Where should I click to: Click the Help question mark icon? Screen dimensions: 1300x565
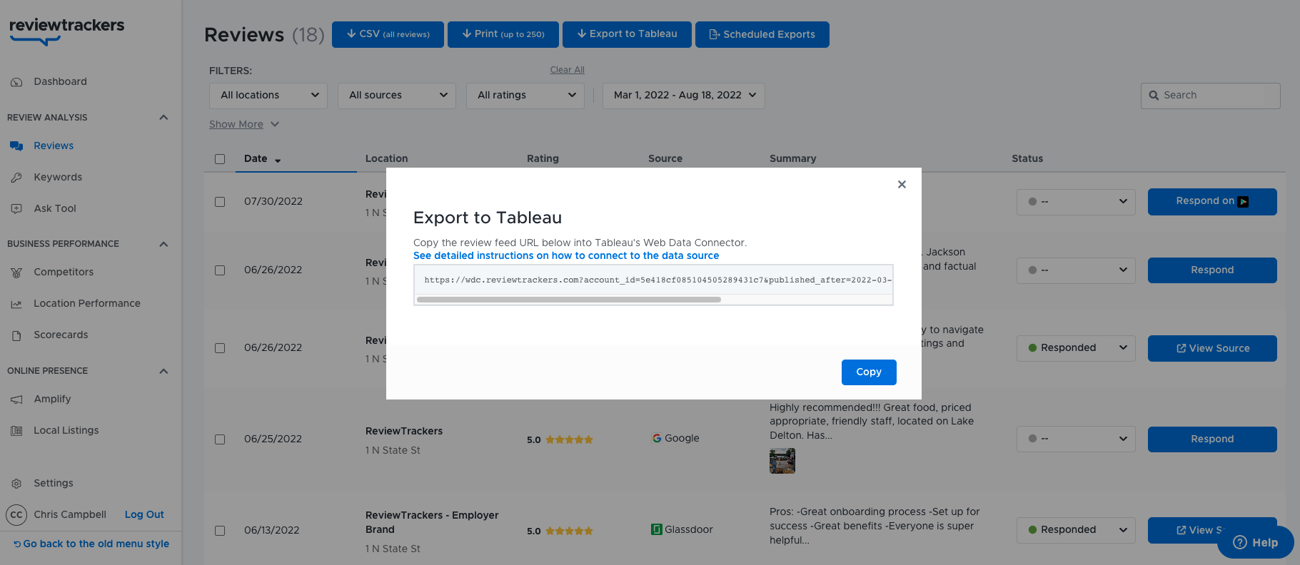(x=1240, y=542)
